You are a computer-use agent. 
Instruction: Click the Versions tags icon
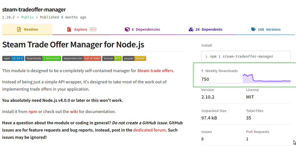point(253,29)
